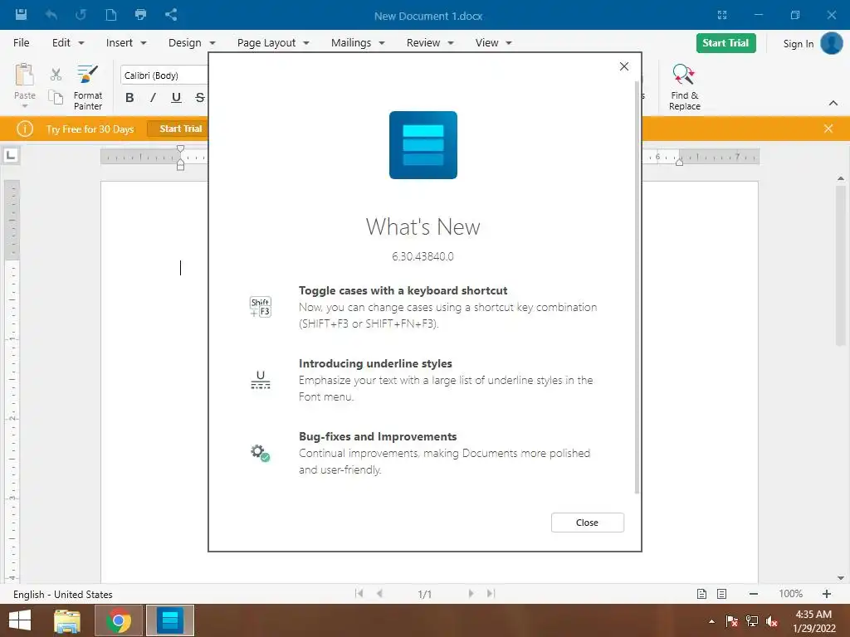Go to last page button
This screenshot has height=637, width=850.
click(x=491, y=594)
